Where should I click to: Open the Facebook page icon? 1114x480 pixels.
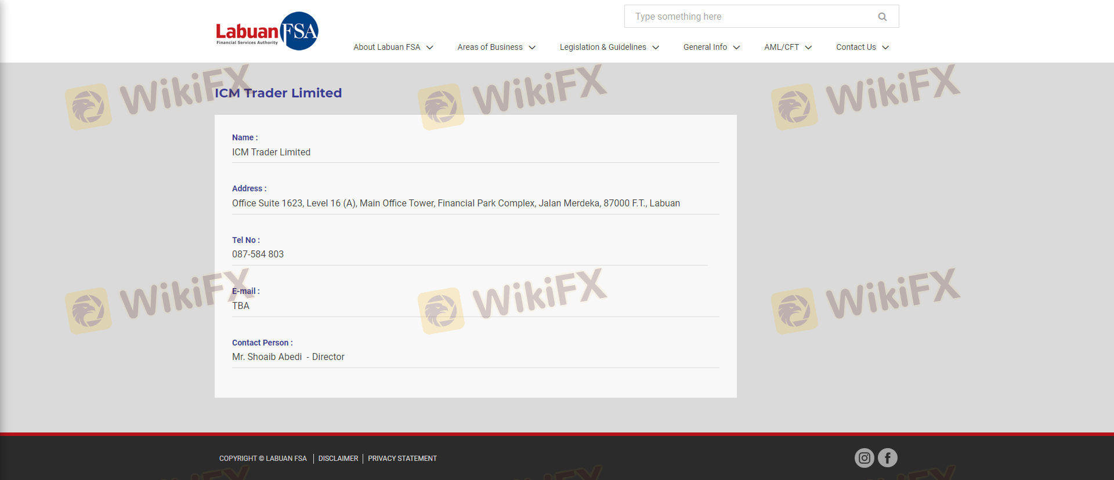tap(888, 458)
